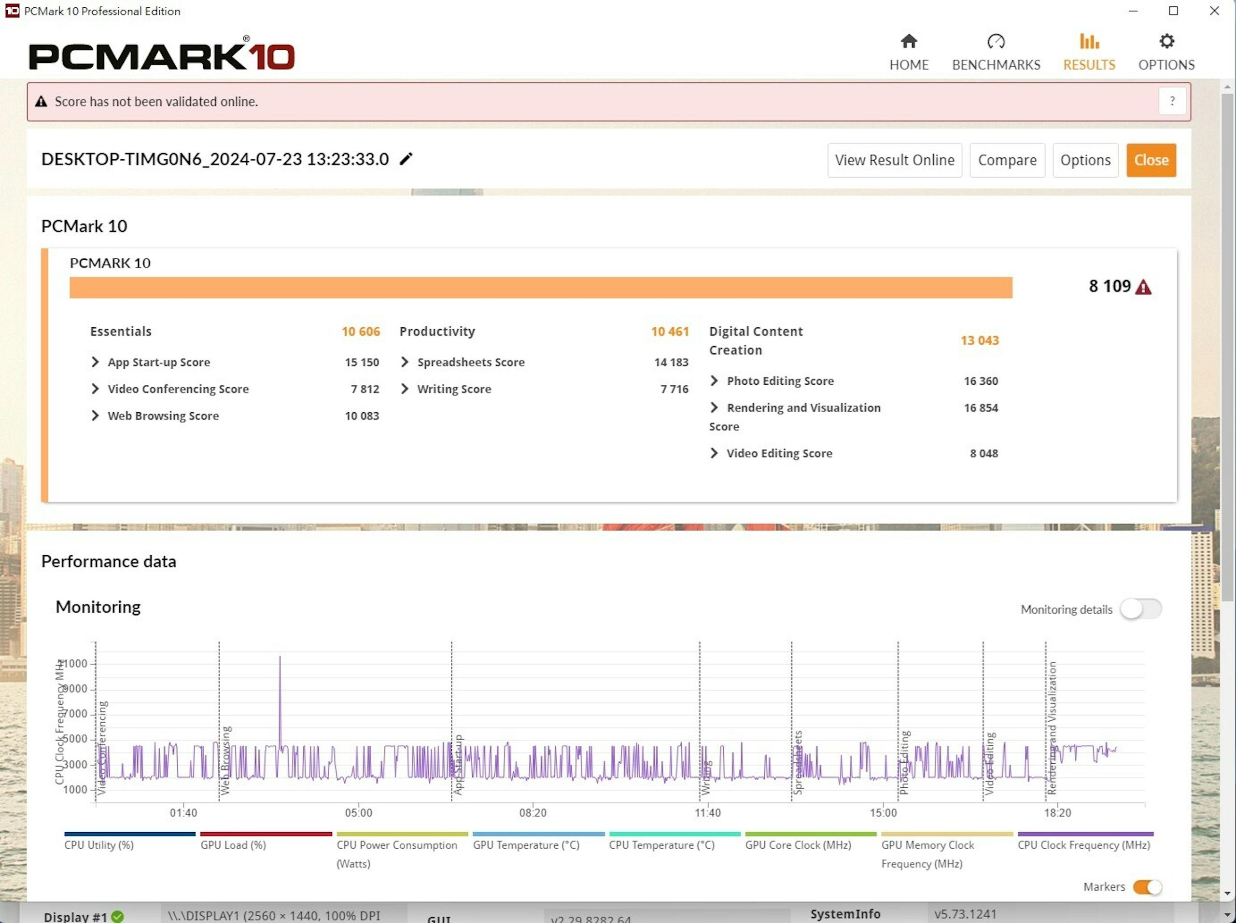1236x923 pixels.
Task: Click the PCMark 10 title bar app icon
Action: tap(12, 11)
